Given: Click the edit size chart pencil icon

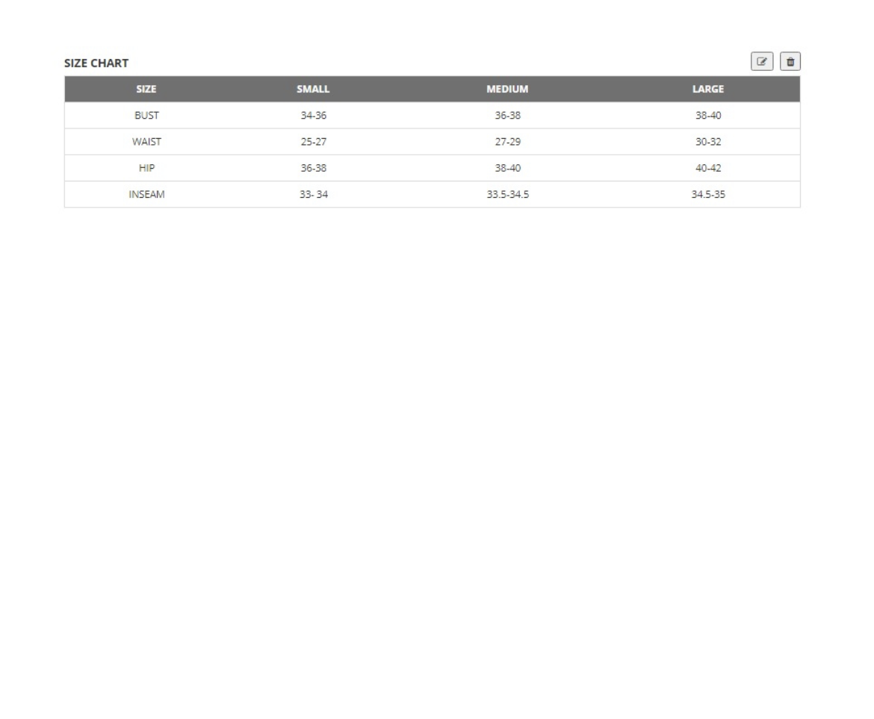Looking at the screenshot, I should (762, 62).
